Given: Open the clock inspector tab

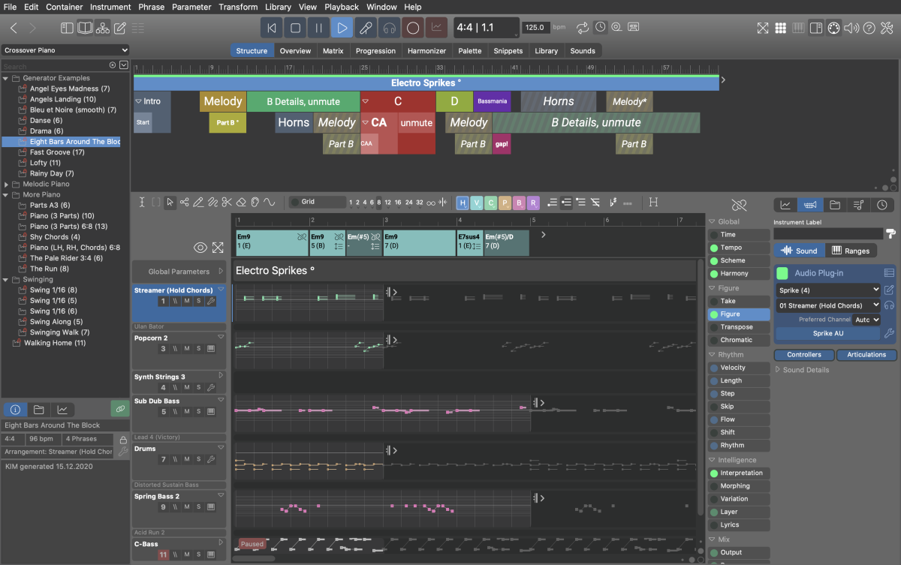Looking at the screenshot, I should (x=882, y=205).
